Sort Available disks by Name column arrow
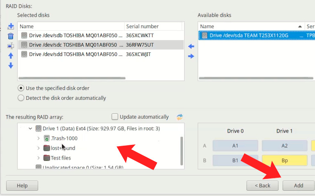Viewport: 315px width, 196px height. (x=300, y=27)
